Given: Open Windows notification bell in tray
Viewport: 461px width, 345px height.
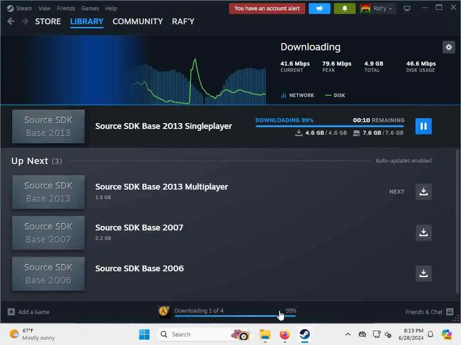Looking at the screenshot, I should 430,334.
